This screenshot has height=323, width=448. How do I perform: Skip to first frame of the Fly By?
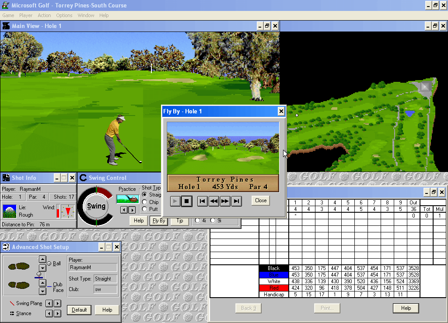pyautogui.click(x=202, y=200)
